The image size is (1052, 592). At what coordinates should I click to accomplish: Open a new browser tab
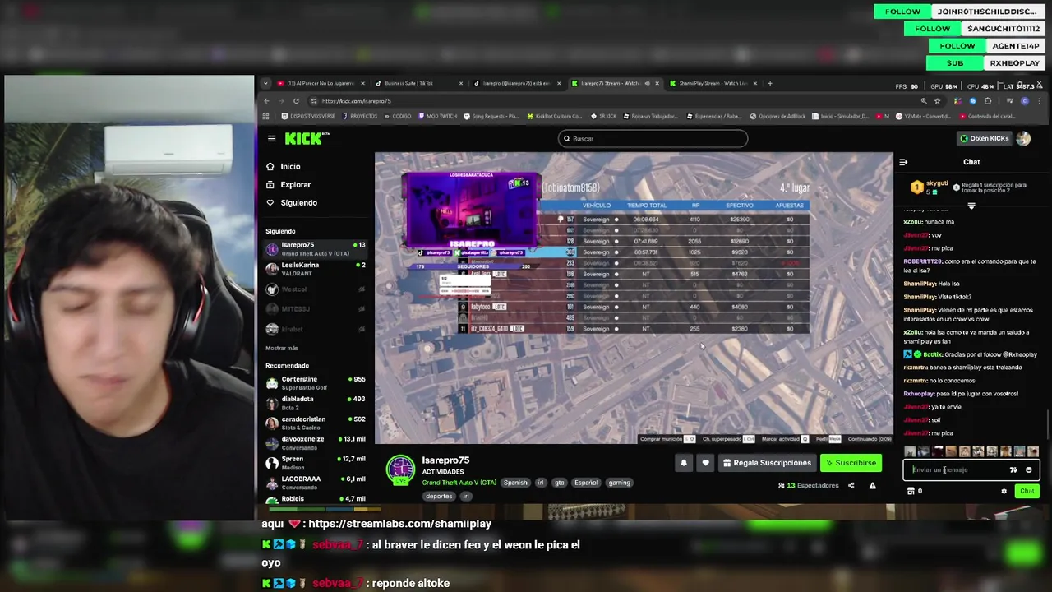(770, 83)
